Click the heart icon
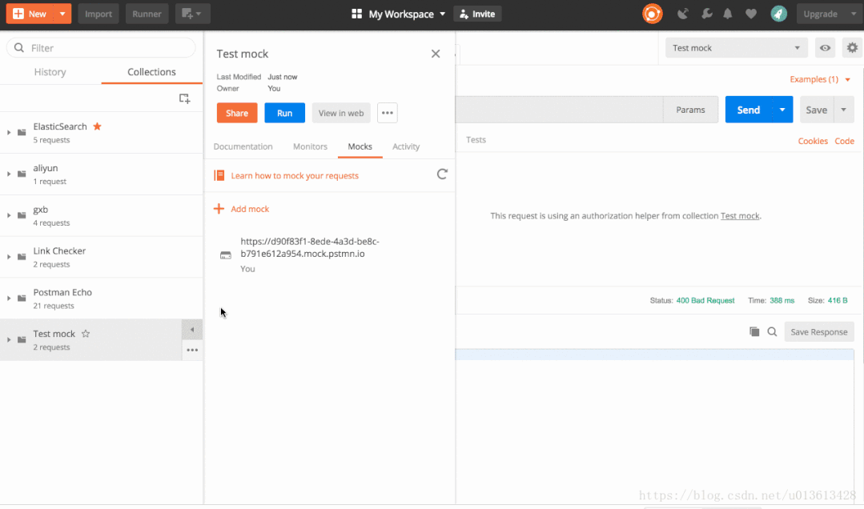This screenshot has width=864, height=509. [751, 14]
